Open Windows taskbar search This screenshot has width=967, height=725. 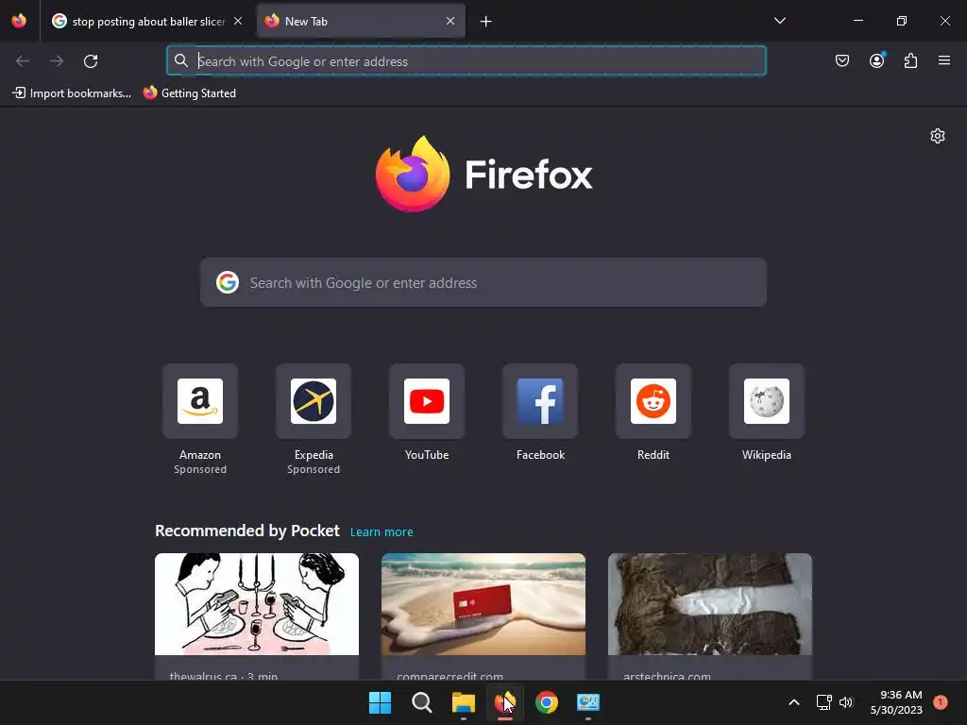click(x=422, y=702)
